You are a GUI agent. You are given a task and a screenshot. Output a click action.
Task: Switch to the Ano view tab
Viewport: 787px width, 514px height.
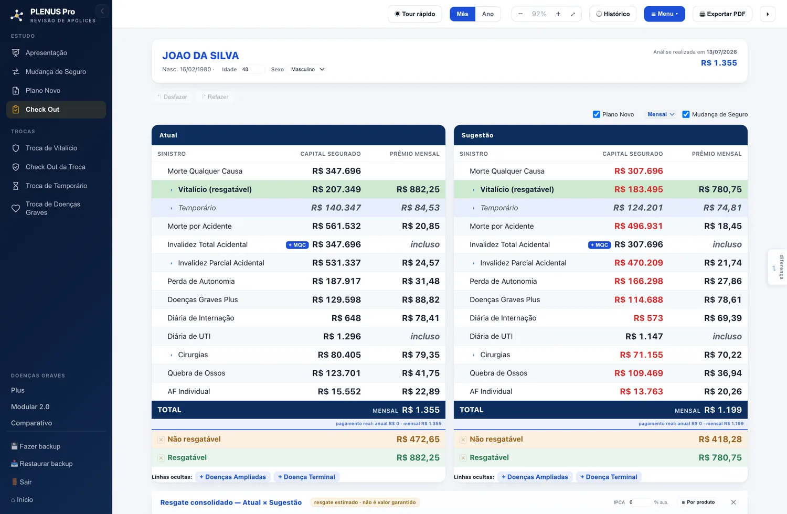pyautogui.click(x=488, y=14)
